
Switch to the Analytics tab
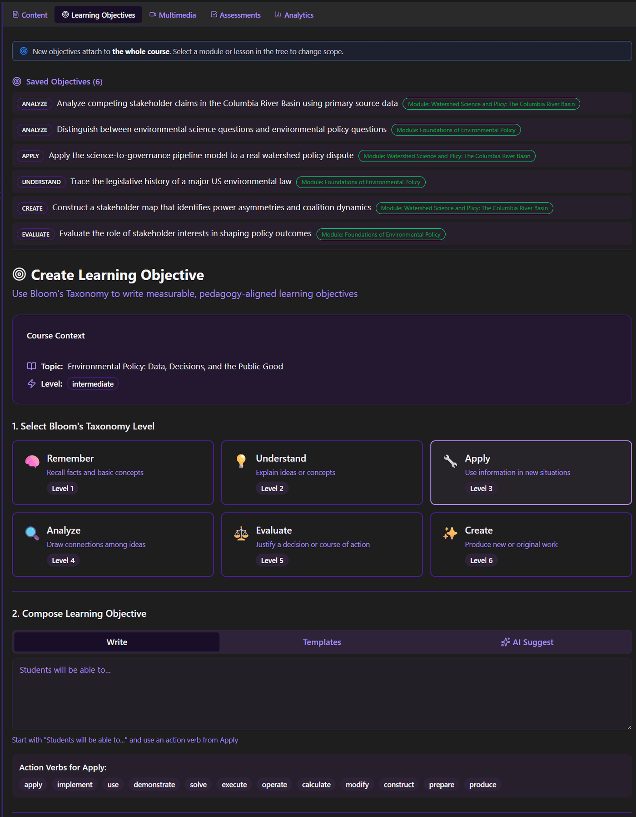[294, 15]
